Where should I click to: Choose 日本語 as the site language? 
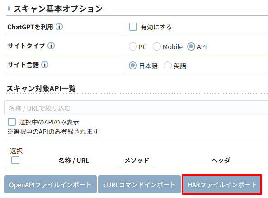[x=133, y=65]
